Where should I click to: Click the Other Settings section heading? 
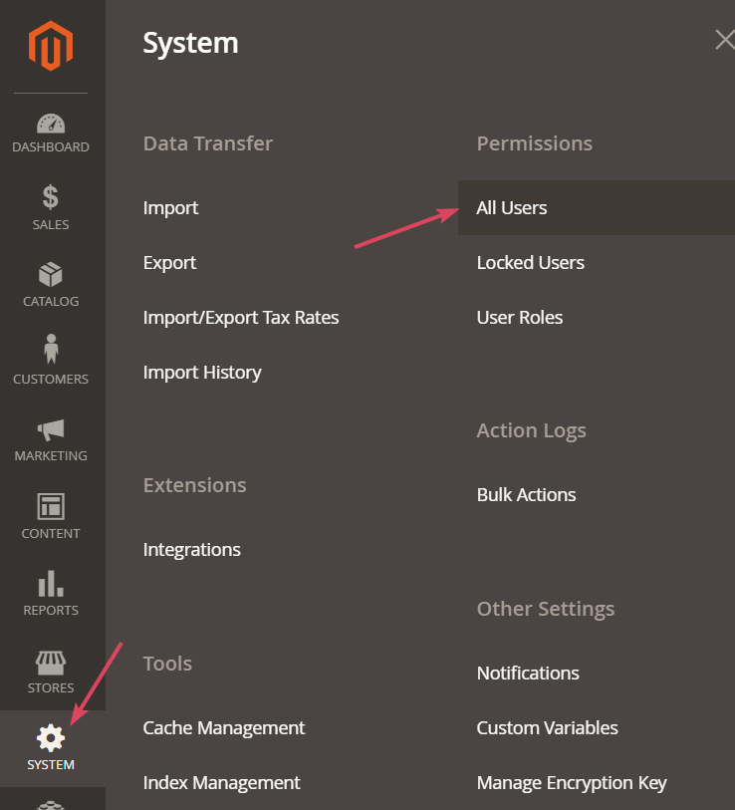(546, 609)
